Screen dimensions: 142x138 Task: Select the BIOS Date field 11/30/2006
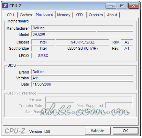pos(82,84)
